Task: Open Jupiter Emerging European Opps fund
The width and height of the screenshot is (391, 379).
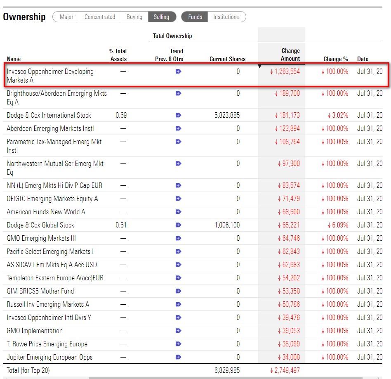Action: [49, 358]
